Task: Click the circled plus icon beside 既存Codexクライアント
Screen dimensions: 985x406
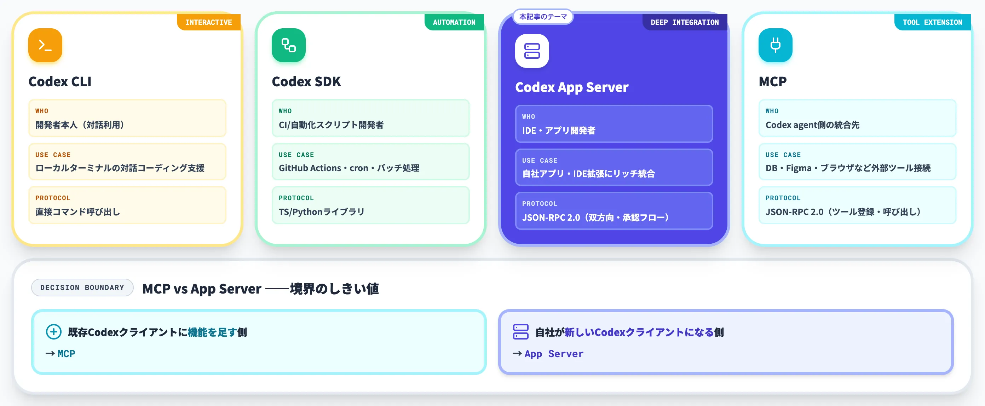Action: [x=53, y=332]
